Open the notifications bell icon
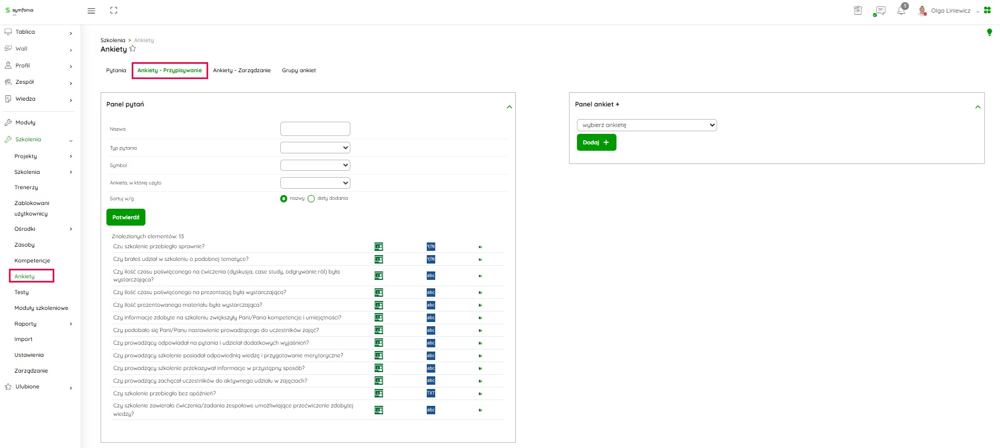 pos(901,11)
